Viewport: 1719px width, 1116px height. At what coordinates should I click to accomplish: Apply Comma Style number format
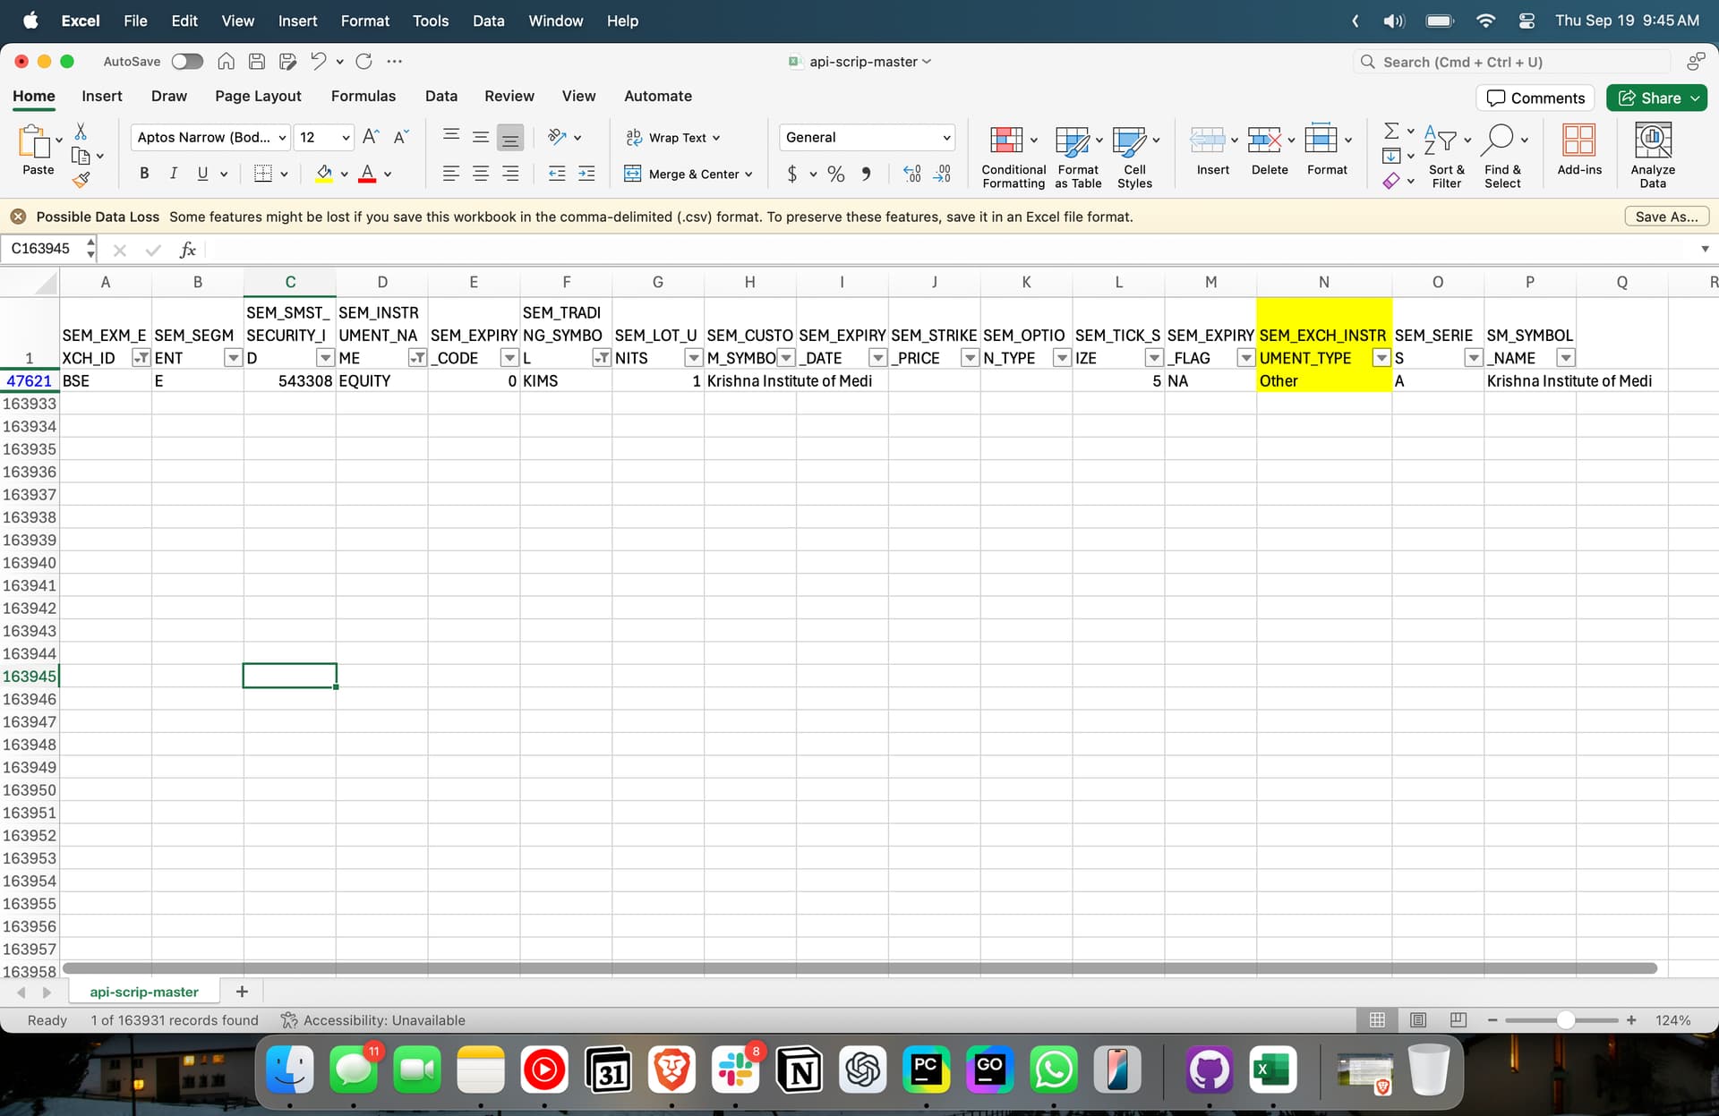tap(866, 174)
